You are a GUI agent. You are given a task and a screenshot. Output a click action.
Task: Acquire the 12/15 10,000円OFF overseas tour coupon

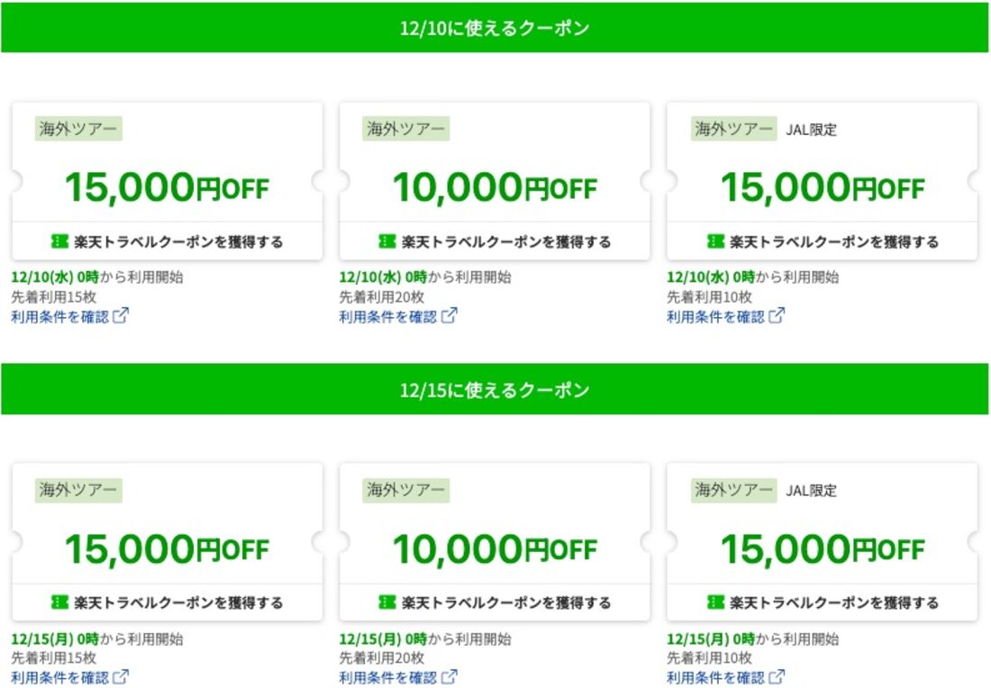494,602
